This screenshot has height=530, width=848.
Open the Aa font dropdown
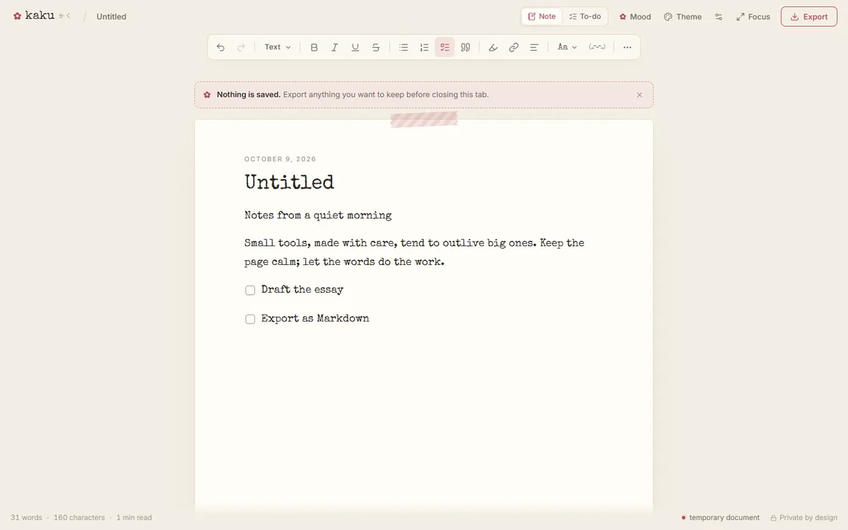click(567, 47)
